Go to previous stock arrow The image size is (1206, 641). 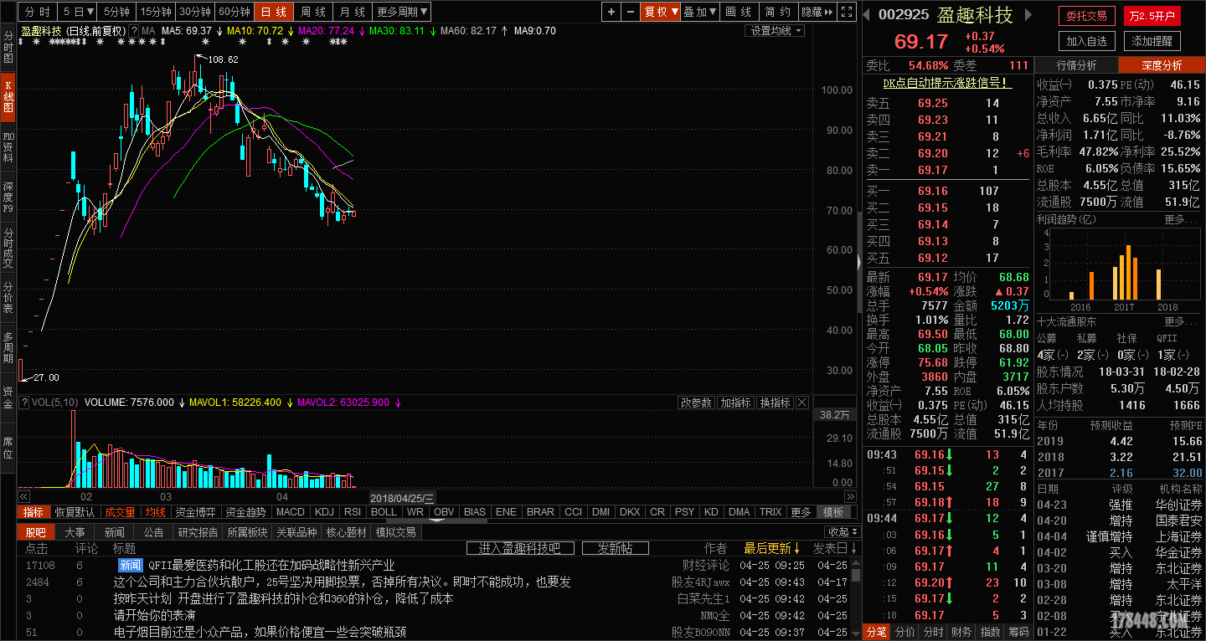coord(868,14)
